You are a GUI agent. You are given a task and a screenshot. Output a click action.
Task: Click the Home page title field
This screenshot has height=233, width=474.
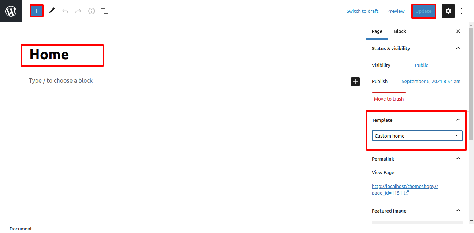(x=62, y=55)
